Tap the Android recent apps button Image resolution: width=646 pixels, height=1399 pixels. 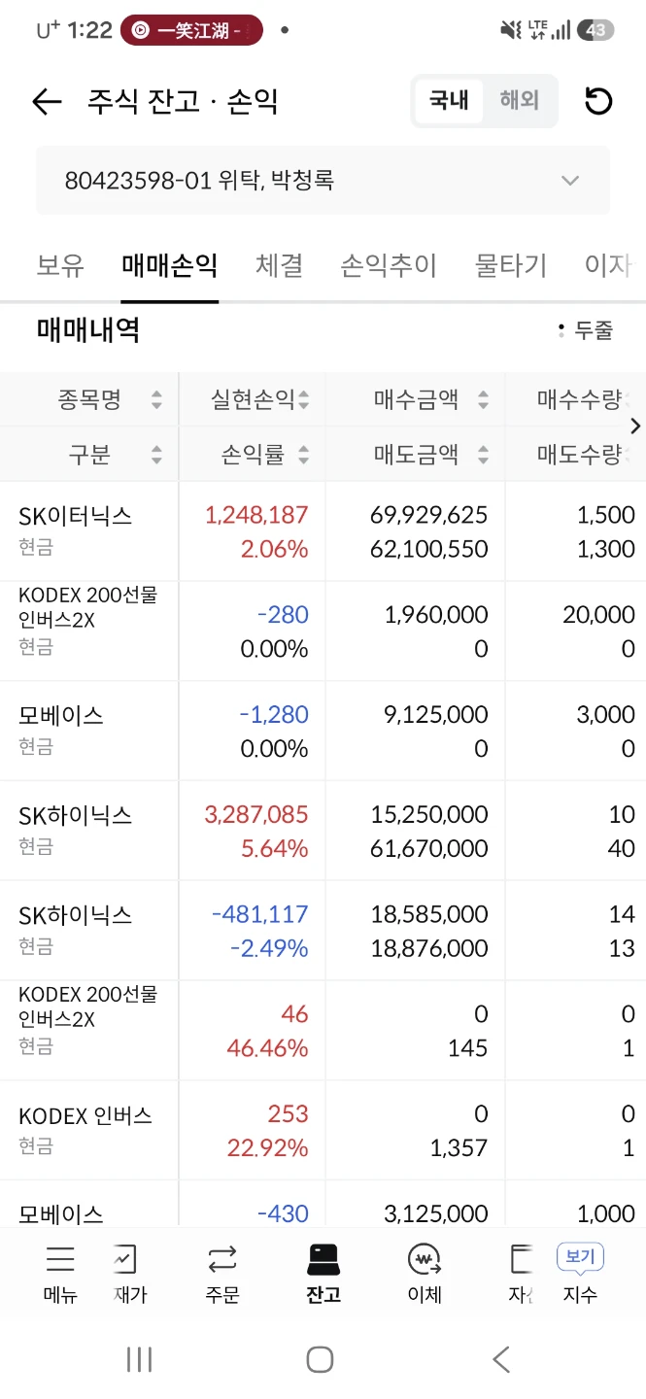[x=139, y=1359]
